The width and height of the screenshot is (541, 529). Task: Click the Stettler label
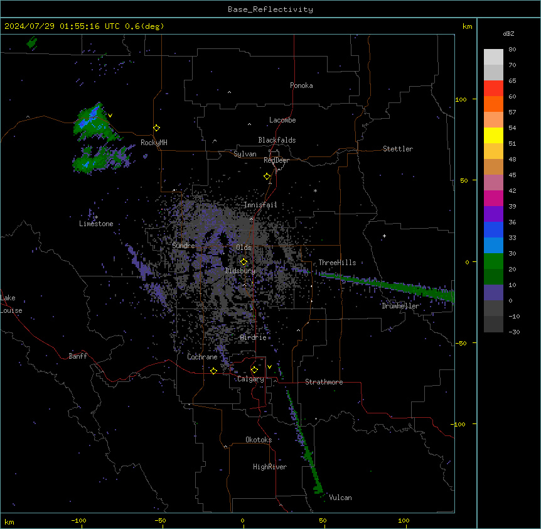point(397,149)
